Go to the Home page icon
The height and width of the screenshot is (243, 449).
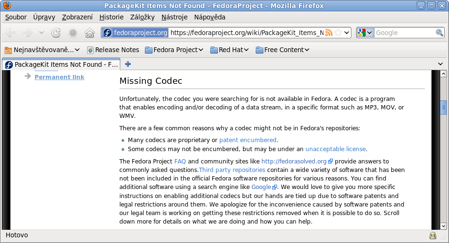90,33
